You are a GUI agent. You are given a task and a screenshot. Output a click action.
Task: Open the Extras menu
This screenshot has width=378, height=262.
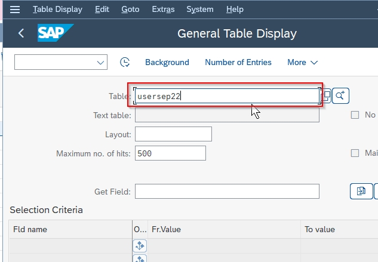coord(163,10)
